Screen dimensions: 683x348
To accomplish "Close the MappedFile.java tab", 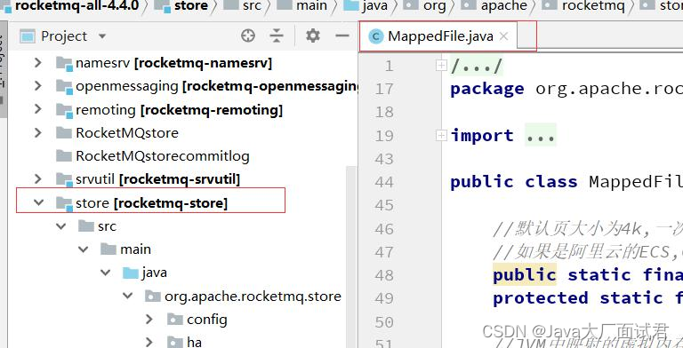I will pyautogui.click(x=503, y=36).
